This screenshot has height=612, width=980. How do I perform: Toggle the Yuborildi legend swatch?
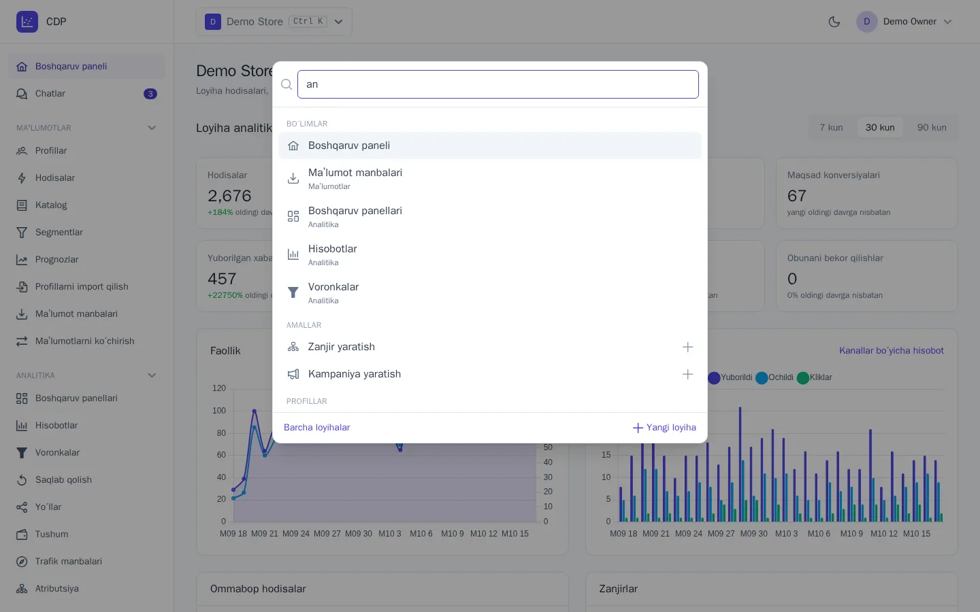(x=714, y=378)
